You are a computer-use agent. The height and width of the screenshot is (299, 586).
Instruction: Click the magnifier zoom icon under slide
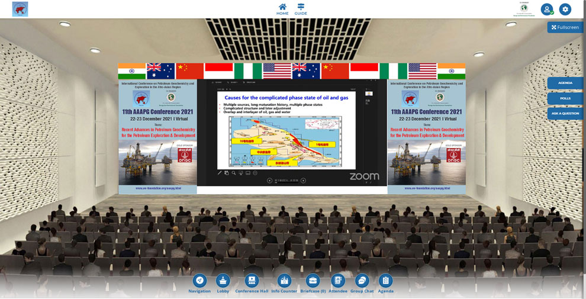(234, 173)
